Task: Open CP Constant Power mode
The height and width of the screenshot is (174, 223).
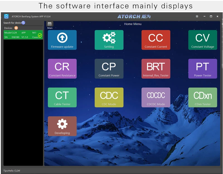Action: point(109,68)
